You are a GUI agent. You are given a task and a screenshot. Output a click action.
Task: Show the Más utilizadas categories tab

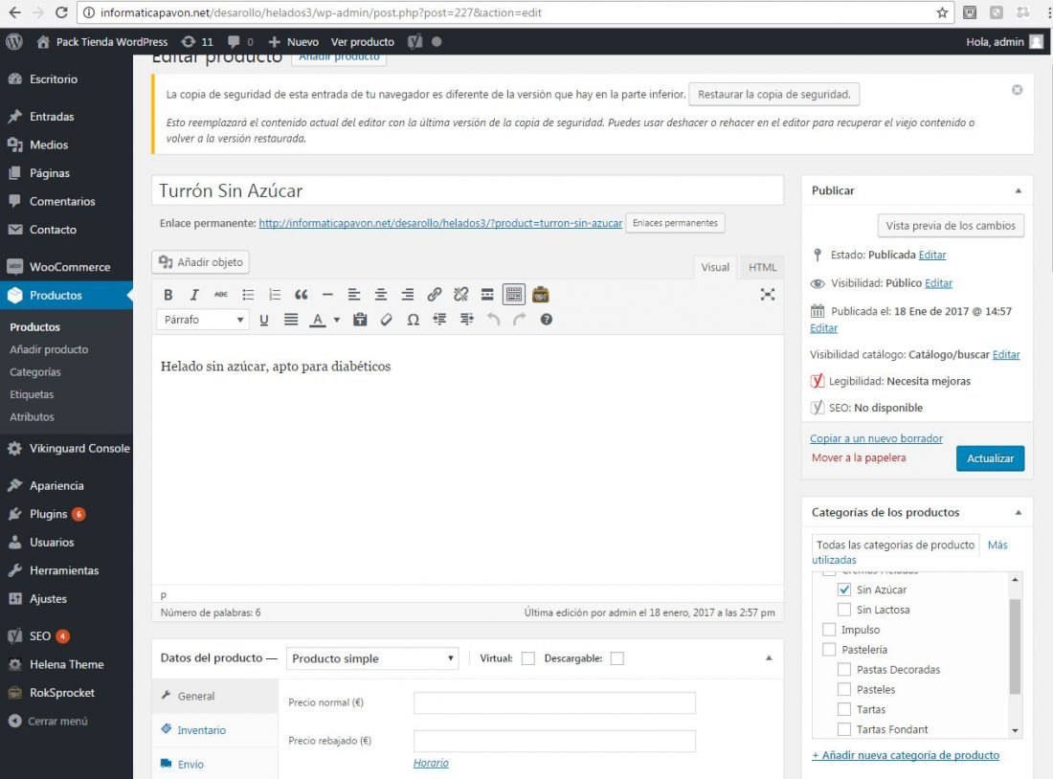click(997, 545)
